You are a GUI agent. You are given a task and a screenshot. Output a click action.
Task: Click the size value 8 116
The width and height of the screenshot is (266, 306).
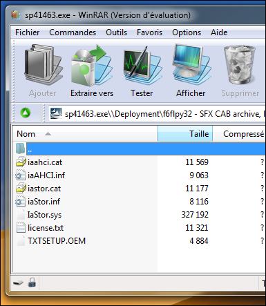coord(199,202)
